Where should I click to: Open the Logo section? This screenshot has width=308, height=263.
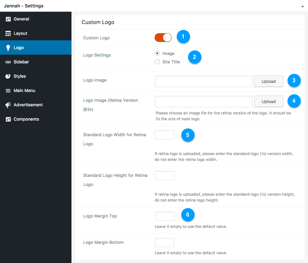point(36,47)
